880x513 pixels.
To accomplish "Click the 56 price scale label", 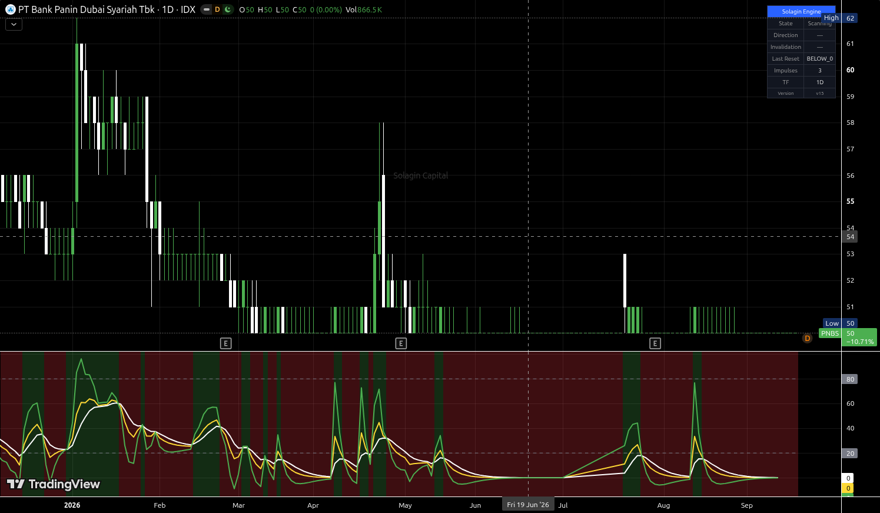I will [850, 176].
